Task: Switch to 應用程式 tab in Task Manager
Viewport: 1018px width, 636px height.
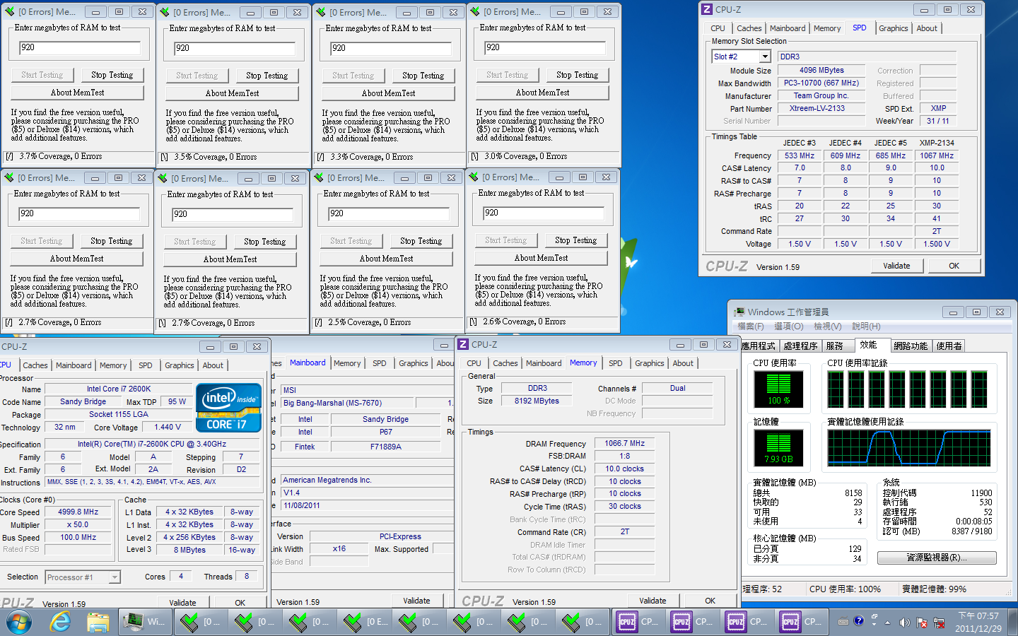Action: tap(759, 346)
